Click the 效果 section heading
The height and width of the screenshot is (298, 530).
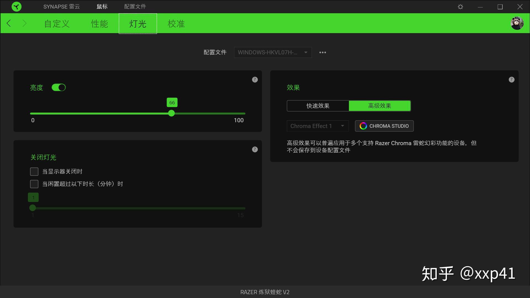pos(293,88)
